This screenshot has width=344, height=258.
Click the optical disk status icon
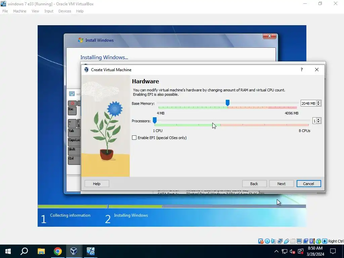(x=267, y=241)
